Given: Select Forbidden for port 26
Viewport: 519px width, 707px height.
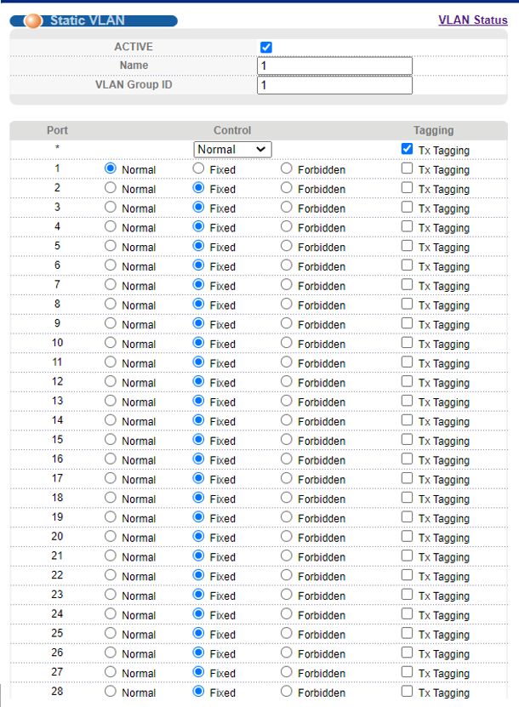Looking at the screenshot, I should click(x=287, y=653).
